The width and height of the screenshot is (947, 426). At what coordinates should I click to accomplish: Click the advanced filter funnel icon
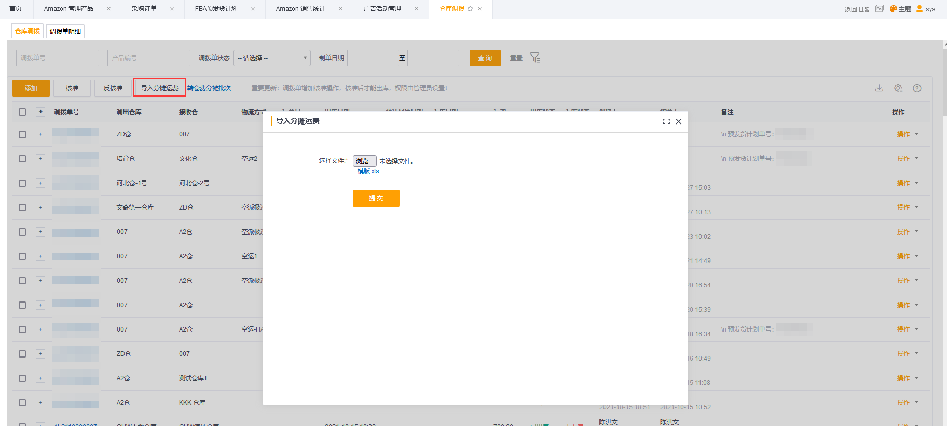coord(535,58)
